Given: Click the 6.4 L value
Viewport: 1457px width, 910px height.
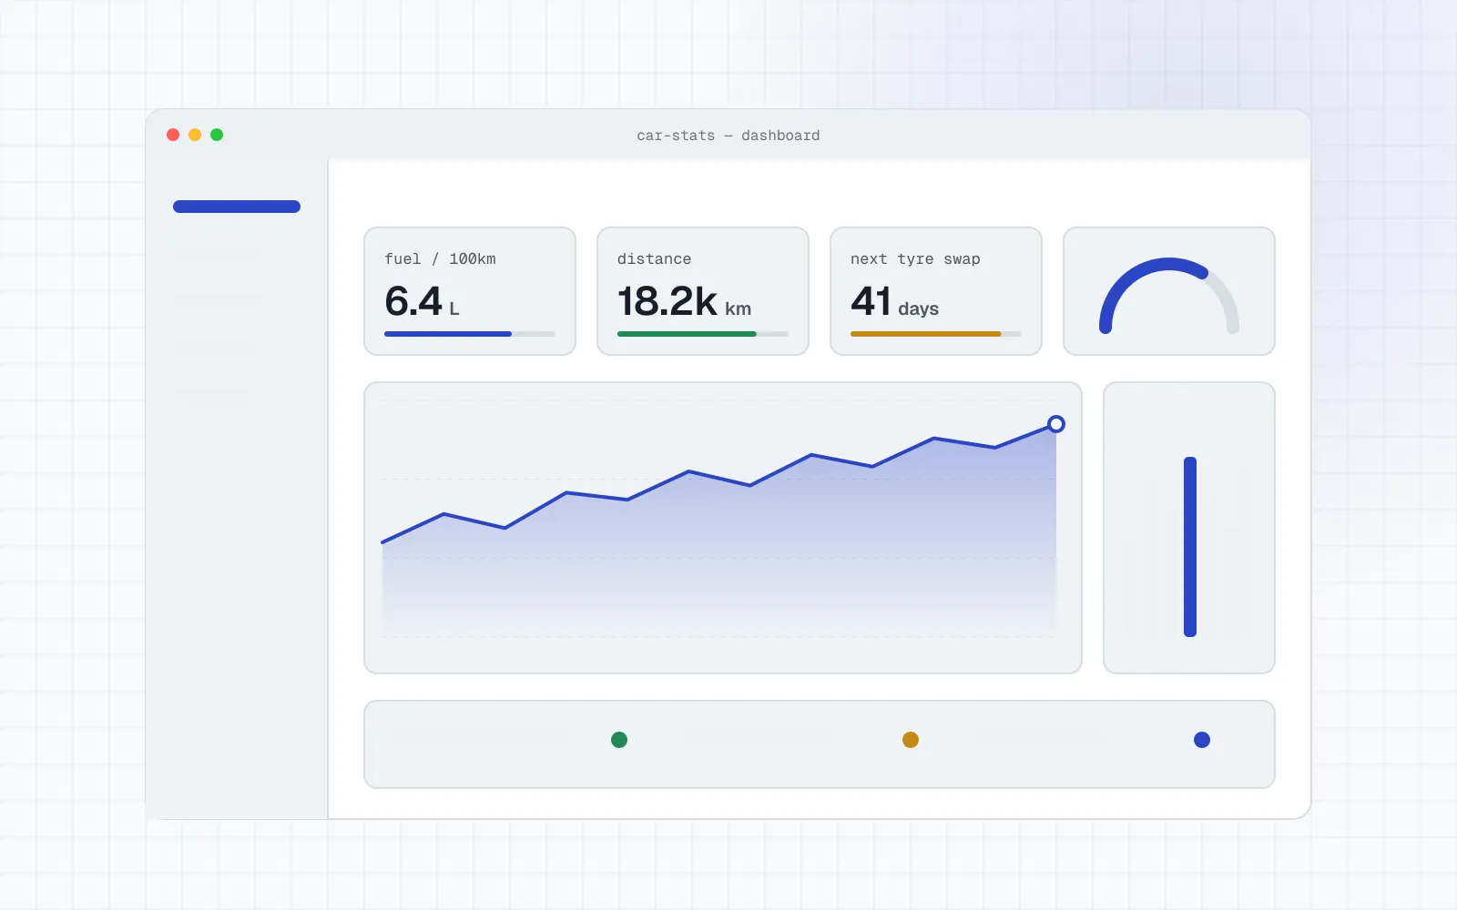Looking at the screenshot, I should 423,301.
